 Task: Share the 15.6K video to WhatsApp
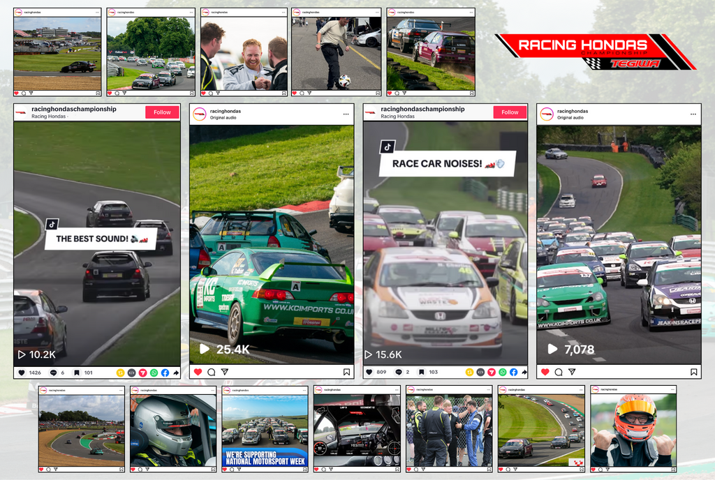click(502, 373)
